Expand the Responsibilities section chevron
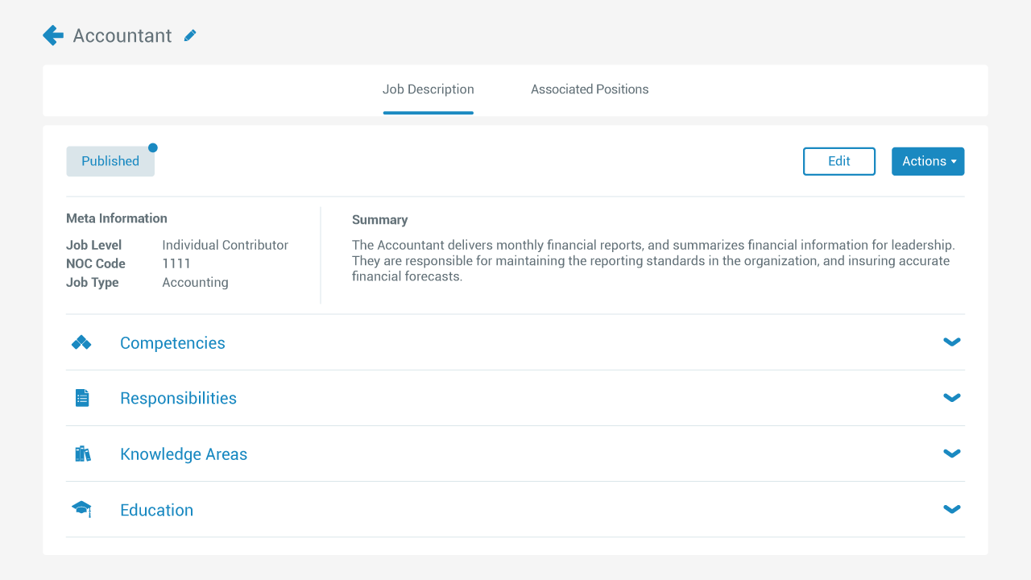The width and height of the screenshot is (1031, 580). [x=952, y=398]
